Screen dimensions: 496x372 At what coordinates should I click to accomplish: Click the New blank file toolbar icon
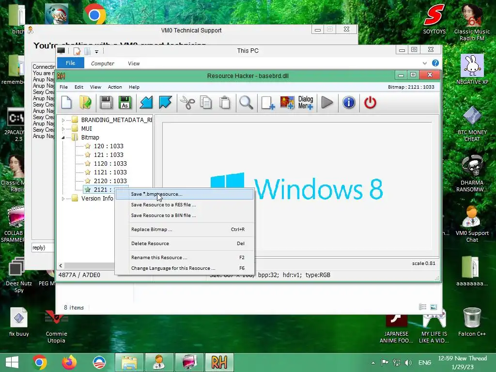tap(67, 103)
